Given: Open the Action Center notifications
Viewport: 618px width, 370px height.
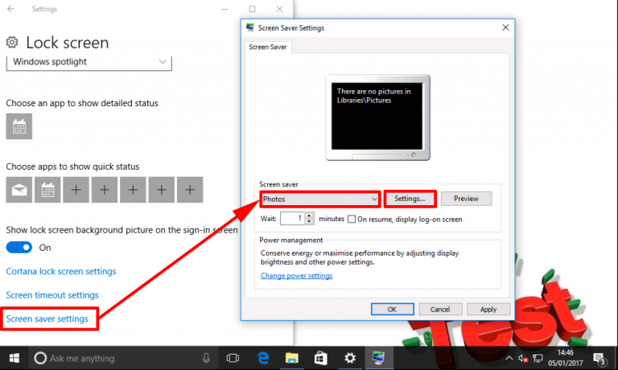Looking at the screenshot, I should [600, 359].
